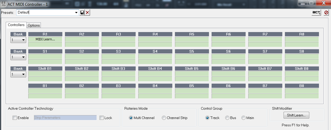This screenshot has width=331, height=130.
Task: Delete the preset using red X icon
Action: [87, 13]
